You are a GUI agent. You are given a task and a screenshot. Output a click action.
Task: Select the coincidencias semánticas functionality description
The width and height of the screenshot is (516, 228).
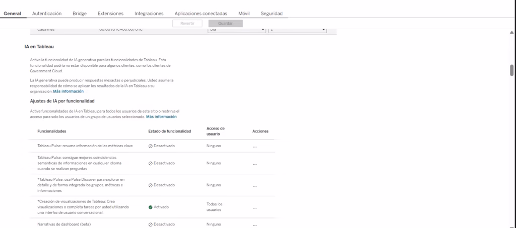pyautogui.click(x=79, y=163)
